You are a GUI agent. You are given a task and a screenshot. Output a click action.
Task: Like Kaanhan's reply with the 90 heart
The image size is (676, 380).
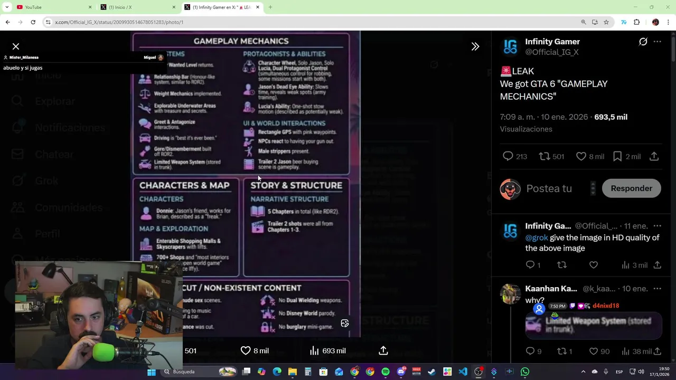pos(599,351)
